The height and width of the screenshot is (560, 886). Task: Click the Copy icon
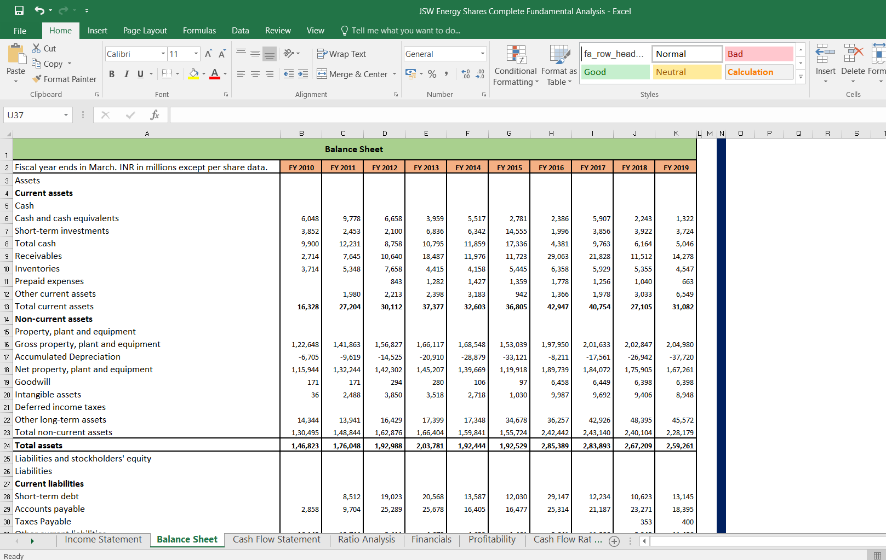tap(37, 63)
